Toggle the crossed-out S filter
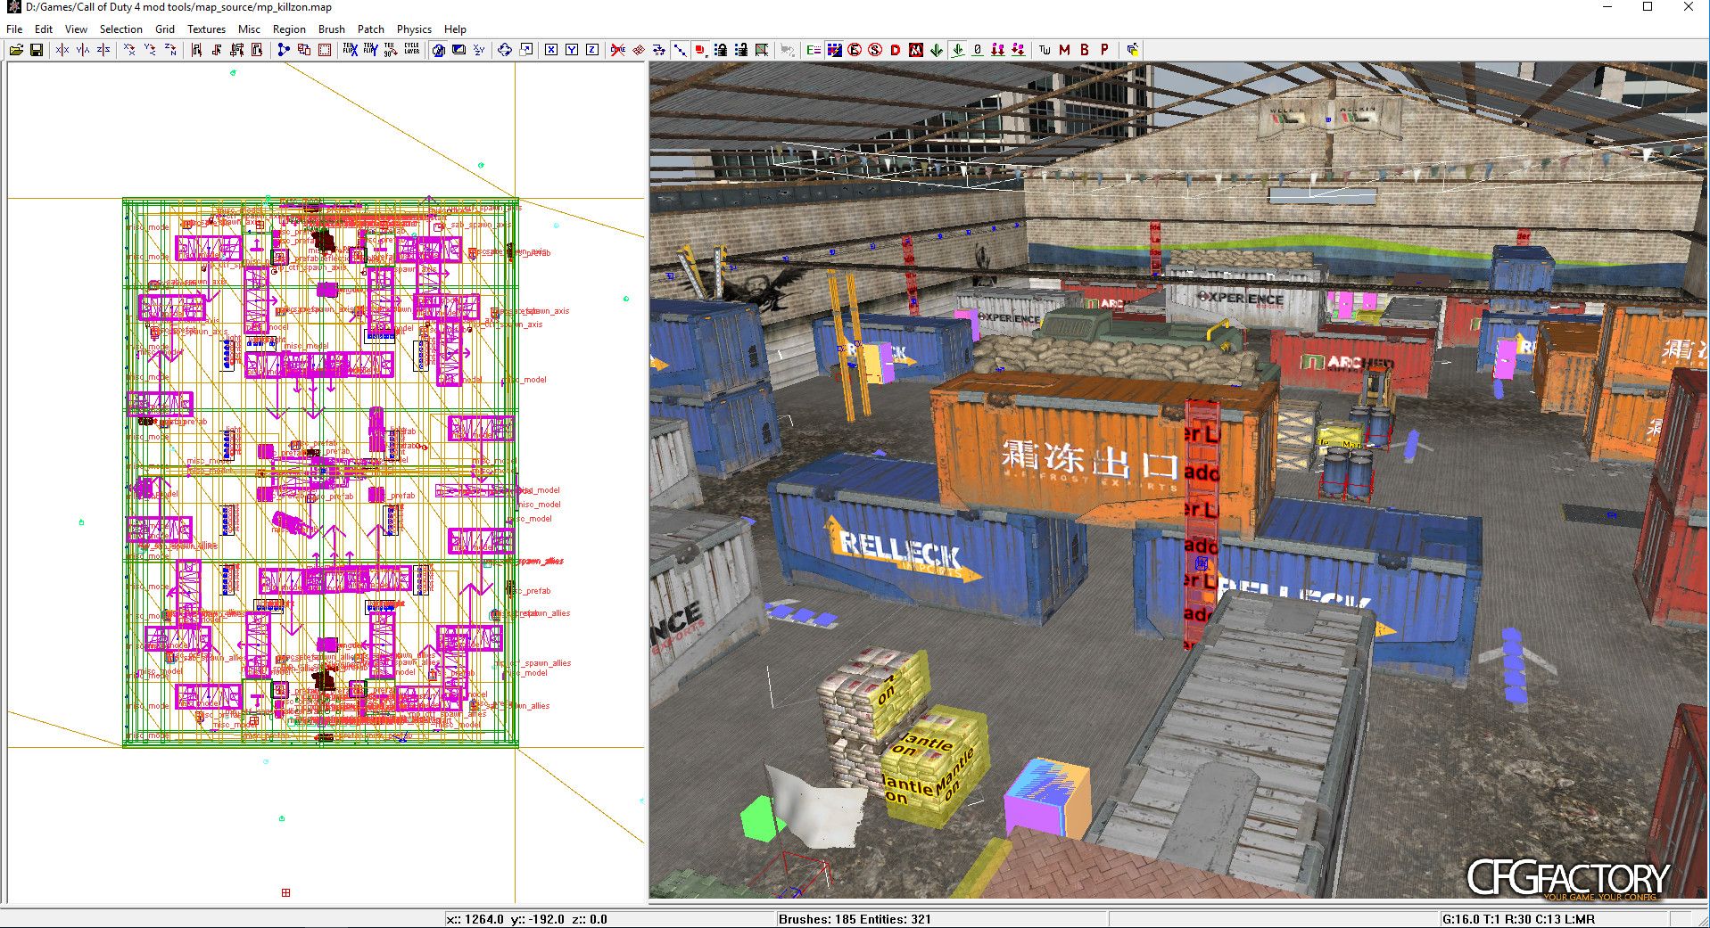This screenshot has width=1710, height=928. pos(875,50)
